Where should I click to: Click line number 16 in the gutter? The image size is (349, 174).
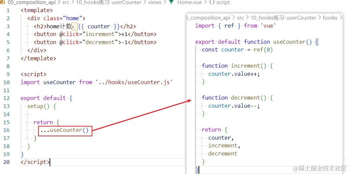click(x=7, y=130)
